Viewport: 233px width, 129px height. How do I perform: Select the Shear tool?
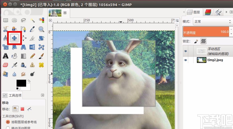pos(14,47)
